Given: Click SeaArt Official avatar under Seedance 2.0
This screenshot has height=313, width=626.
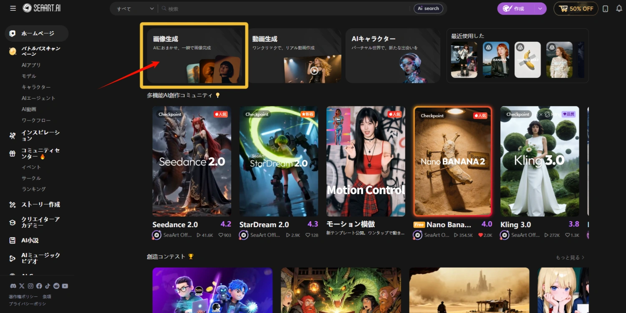Looking at the screenshot, I should point(156,235).
